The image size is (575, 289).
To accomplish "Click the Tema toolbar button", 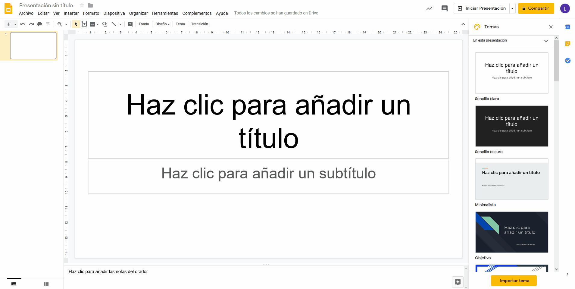I will point(180,24).
